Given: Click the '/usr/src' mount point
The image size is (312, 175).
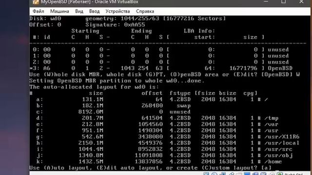Looking at the screenshot, I should [278, 149].
